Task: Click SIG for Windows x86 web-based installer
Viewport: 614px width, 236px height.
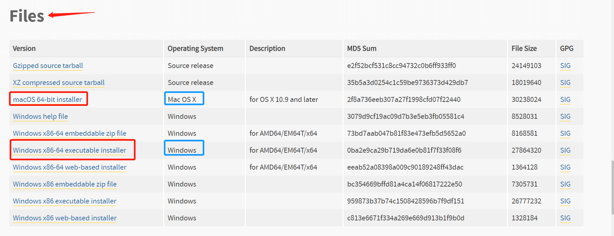Action: click(565, 218)
